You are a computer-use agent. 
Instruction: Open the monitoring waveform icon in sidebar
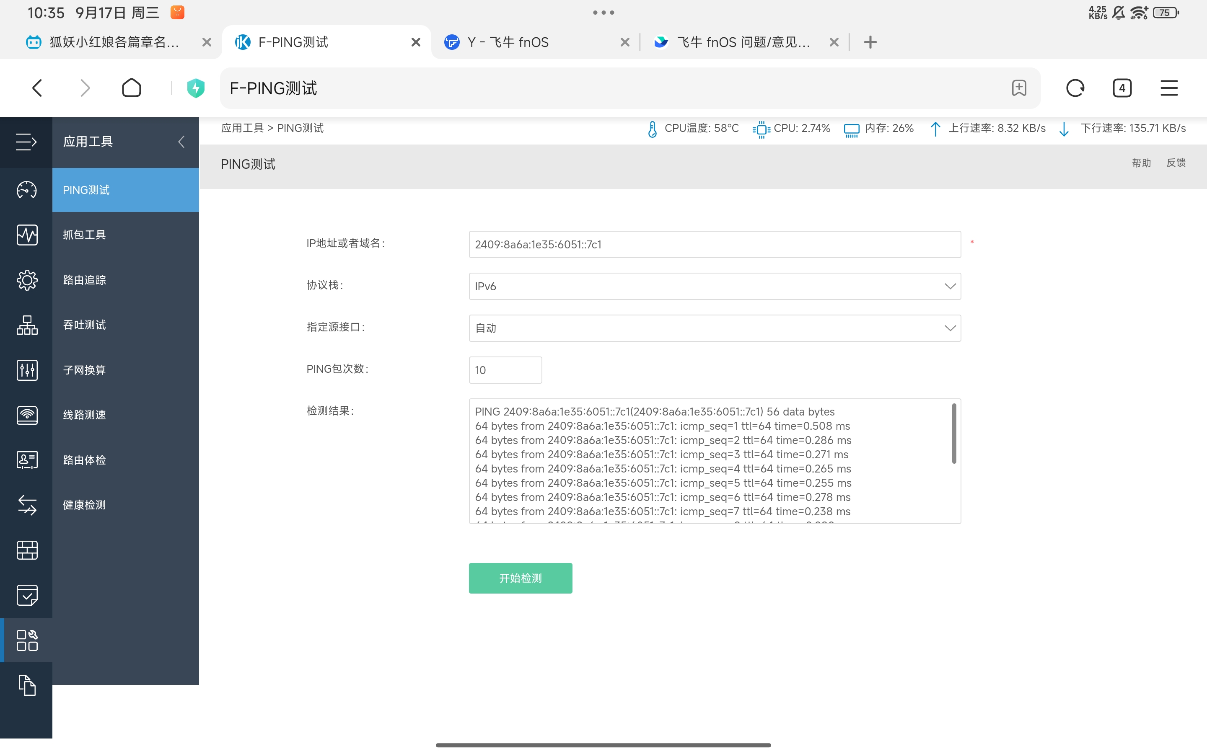(x=26, y=235)
